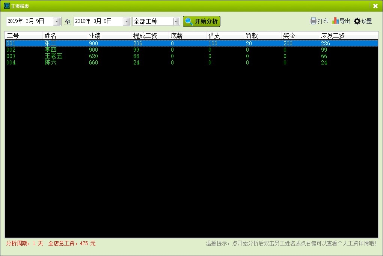The width and height of the screenshot is (383, 256).
Task: Open settings via the gear icon
Action: point(357,21)
